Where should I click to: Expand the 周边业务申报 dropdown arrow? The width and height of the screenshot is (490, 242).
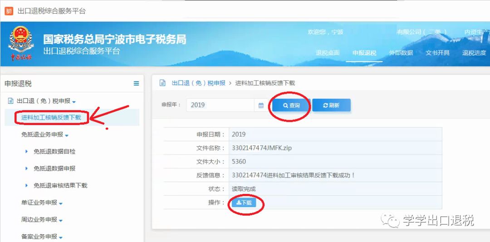(61, 220)
